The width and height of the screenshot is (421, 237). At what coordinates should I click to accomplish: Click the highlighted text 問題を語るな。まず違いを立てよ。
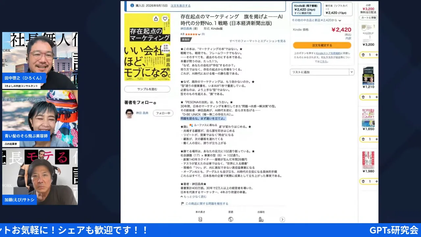click(x=203, y=118)
